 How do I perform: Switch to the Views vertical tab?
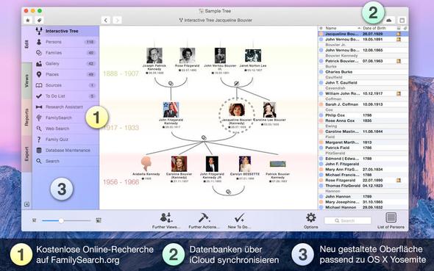tap(26, 81)
